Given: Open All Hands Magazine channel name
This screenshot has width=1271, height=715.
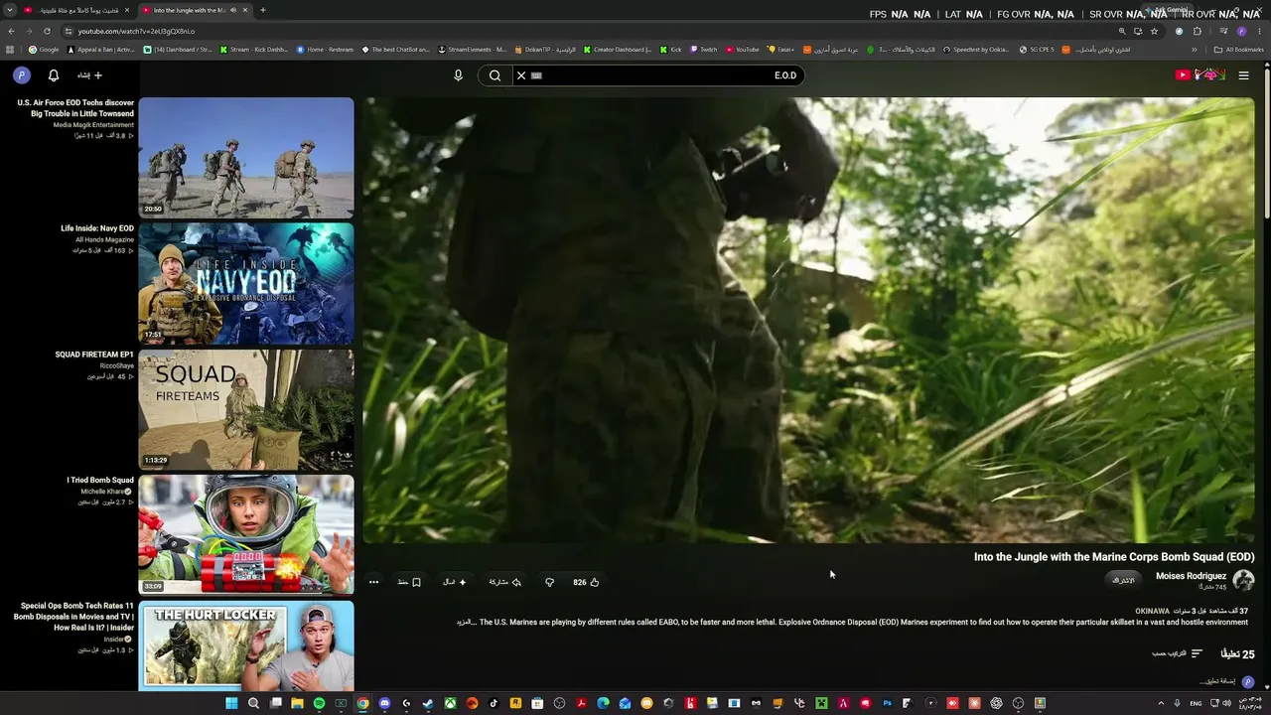Looking at the screenshot, I should tap(104, 239).
